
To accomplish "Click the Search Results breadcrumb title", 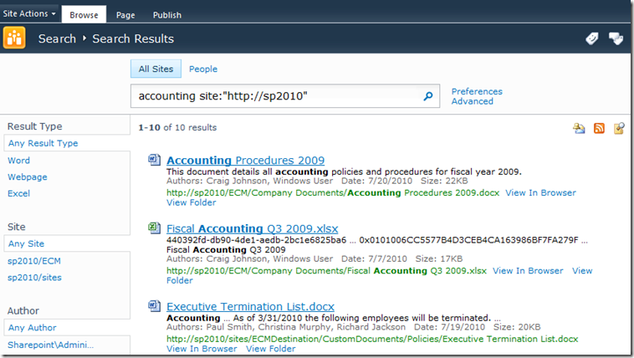I will 133,38.
